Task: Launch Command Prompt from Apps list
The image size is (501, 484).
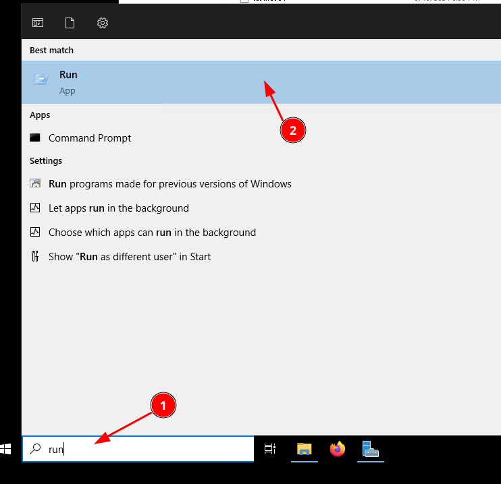Action: 90,138
